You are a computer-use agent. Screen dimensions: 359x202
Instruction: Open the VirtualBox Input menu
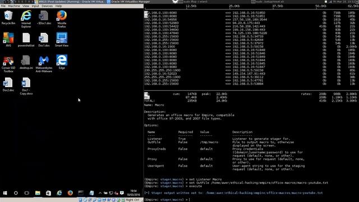(35, 6)
